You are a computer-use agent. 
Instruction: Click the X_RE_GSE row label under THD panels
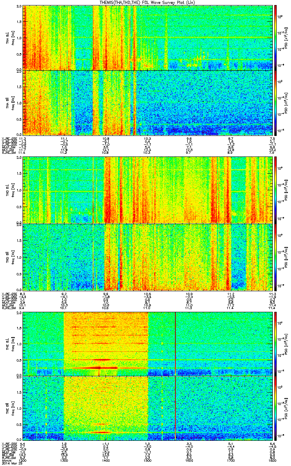coord(9,294)
